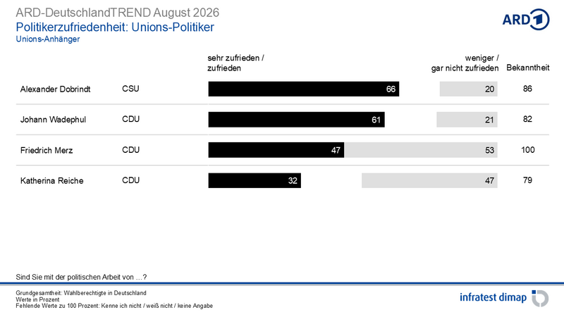The width and height of the screenshot is (564, 317).
Task: Select Merz's gray bar showing 53
Action: coord(421,150)
